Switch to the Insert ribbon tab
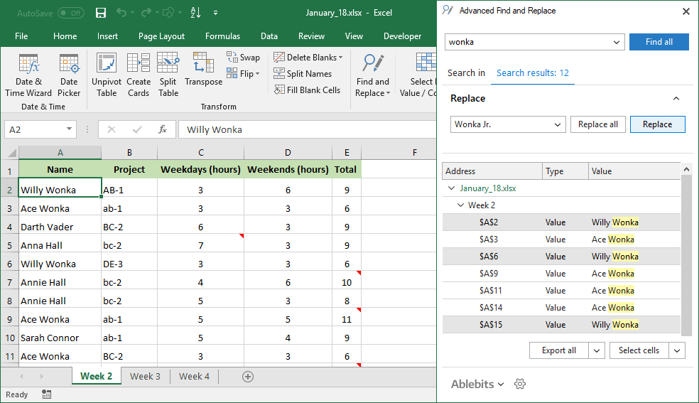699x403 pixels. click(107, 36)
